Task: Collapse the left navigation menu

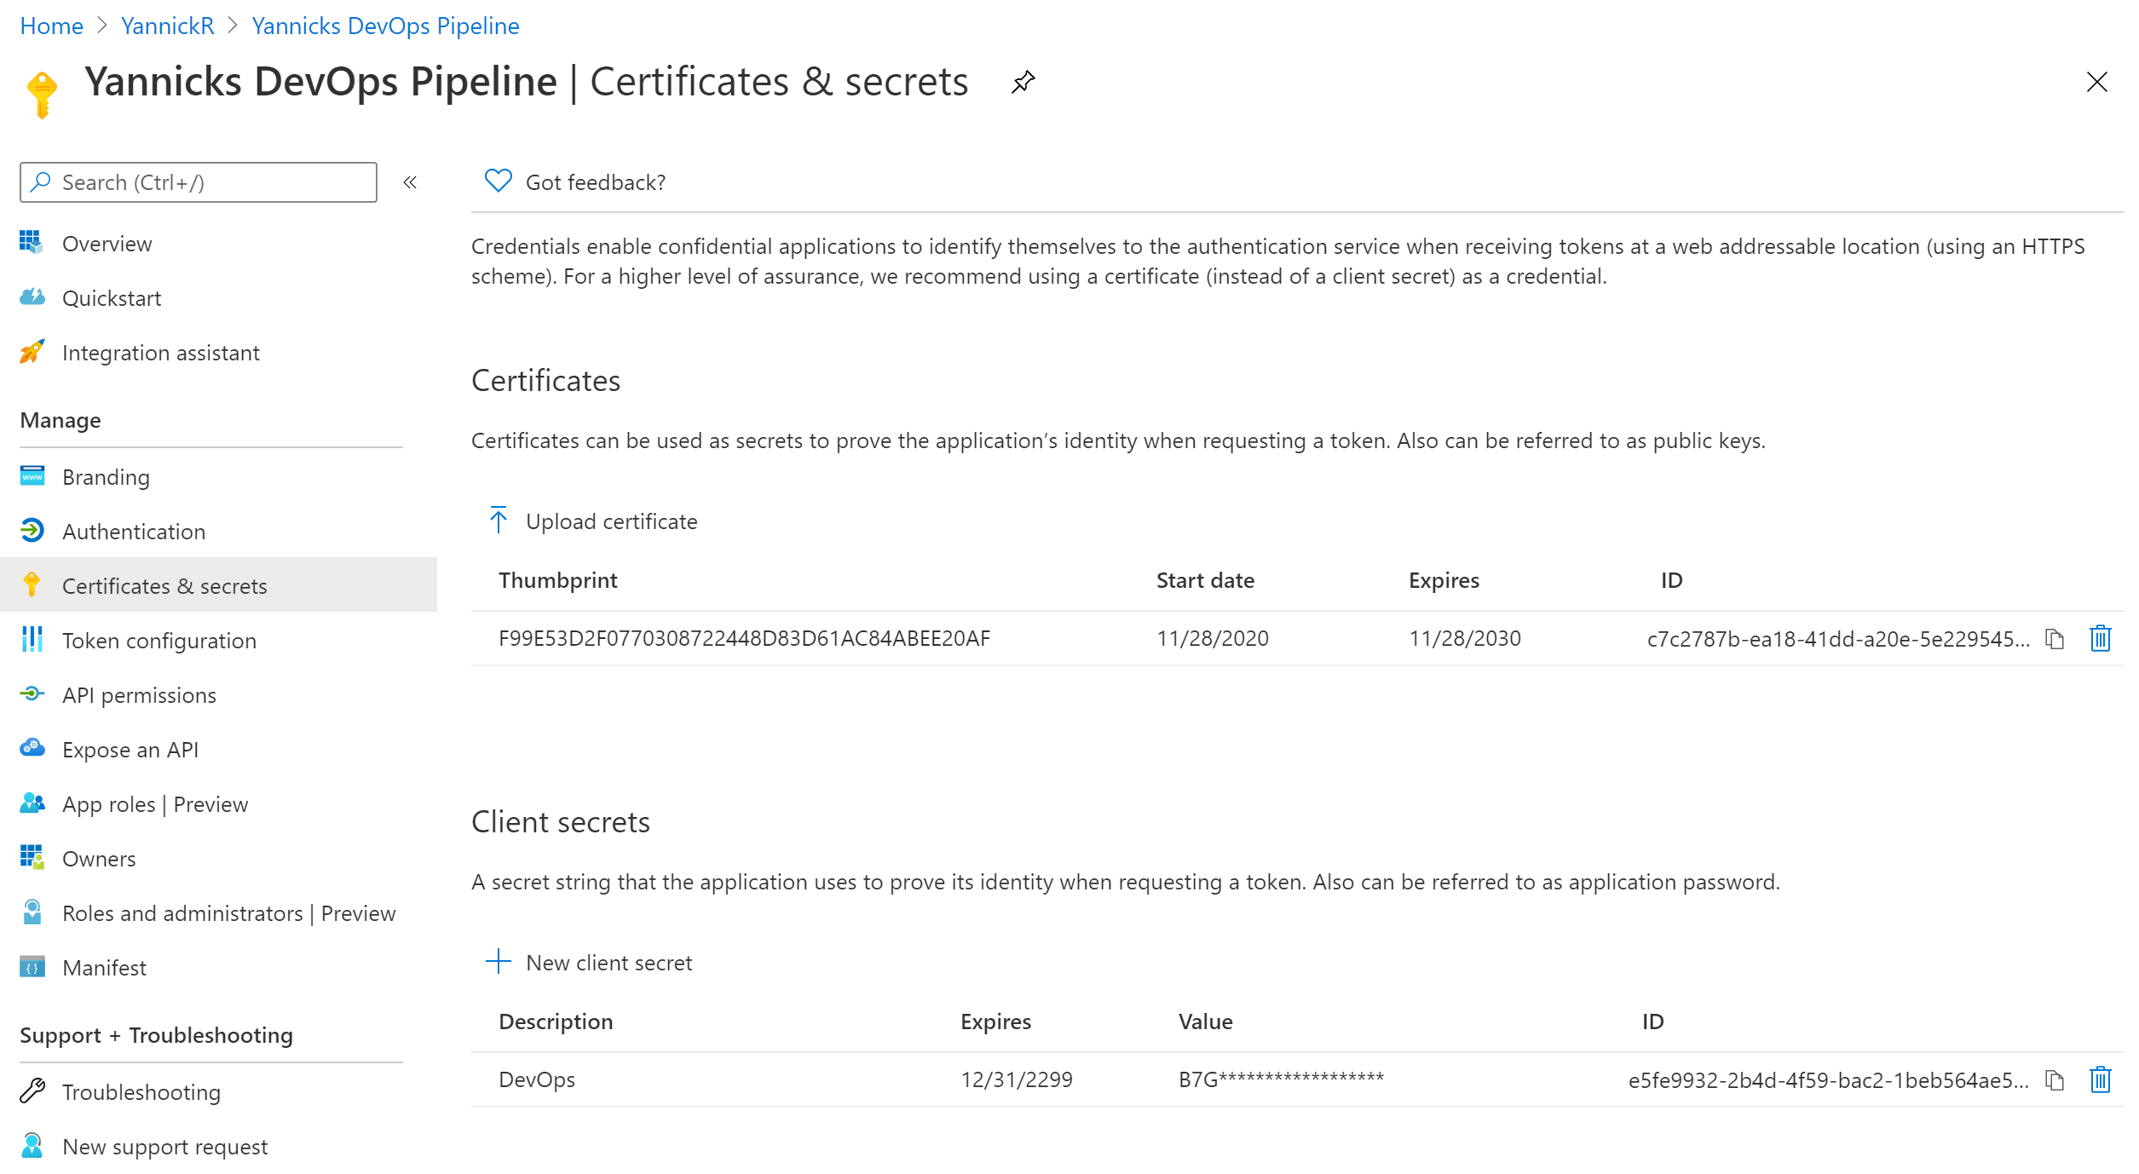Action: pos(410,182)
